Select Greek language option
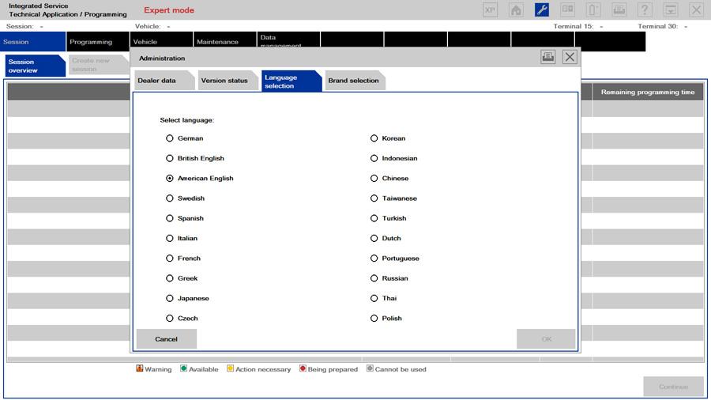Viewport: 711px width, 400px height. pyautogui.click(x=170, y=278)
